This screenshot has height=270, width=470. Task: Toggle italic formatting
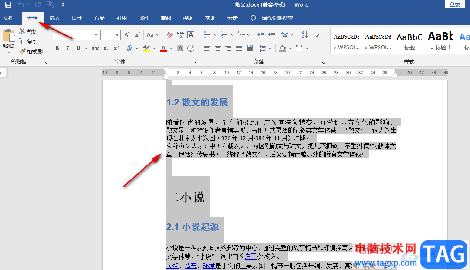(x=68, y=48)
